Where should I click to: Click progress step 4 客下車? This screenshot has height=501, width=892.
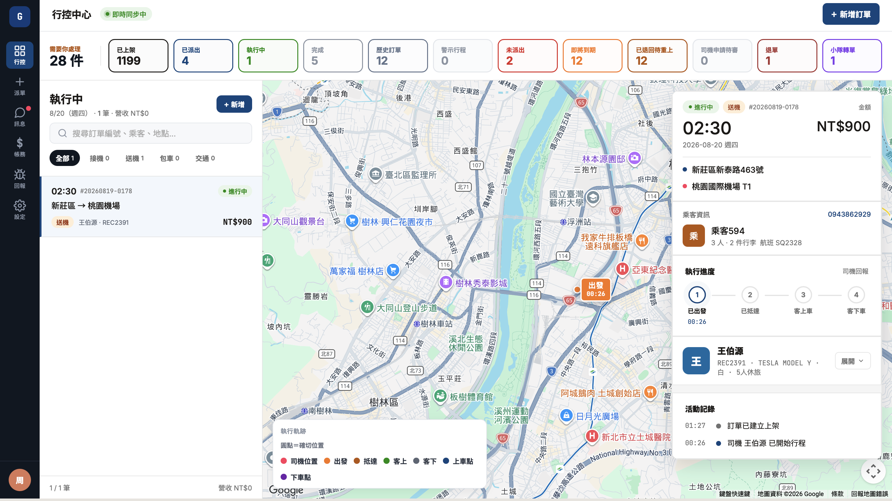click(x=856, y=295)
